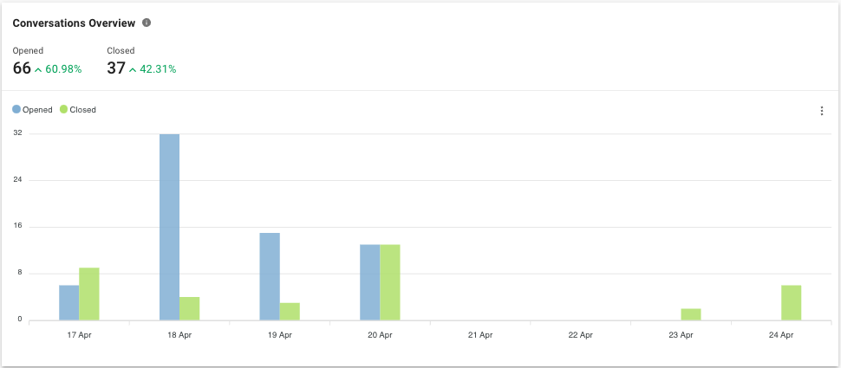The width and height of the screenshot is (841, 368).
Task: Click the Opened bar for 18 Apr
Action: tap(169, 227)
